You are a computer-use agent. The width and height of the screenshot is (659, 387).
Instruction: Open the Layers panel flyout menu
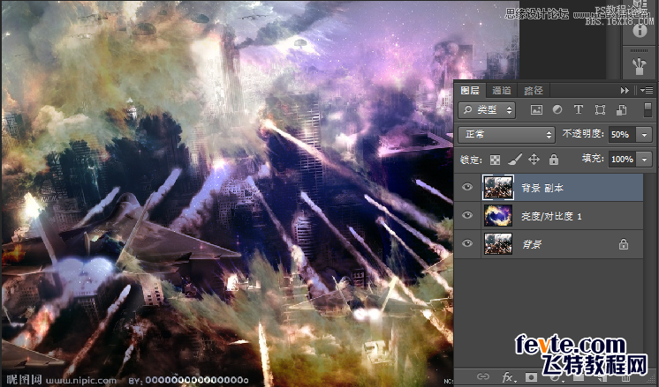click(647, 90)
